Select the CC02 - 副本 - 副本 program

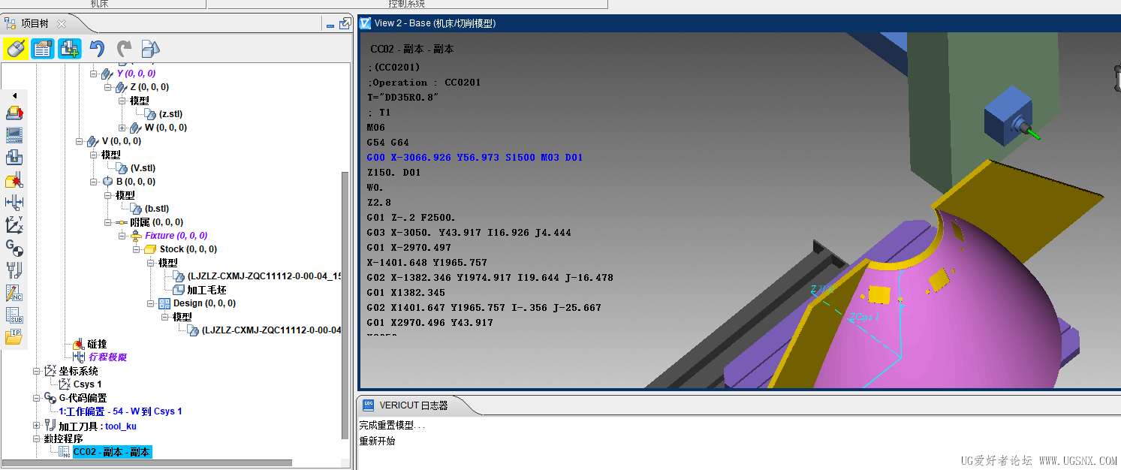tap(112, 452)
